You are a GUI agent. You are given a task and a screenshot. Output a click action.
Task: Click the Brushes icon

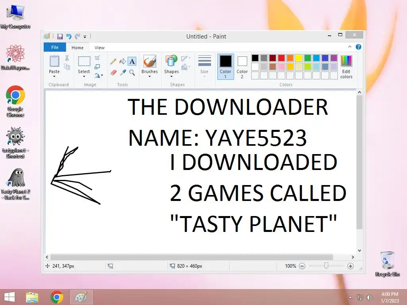pos(149,62)
